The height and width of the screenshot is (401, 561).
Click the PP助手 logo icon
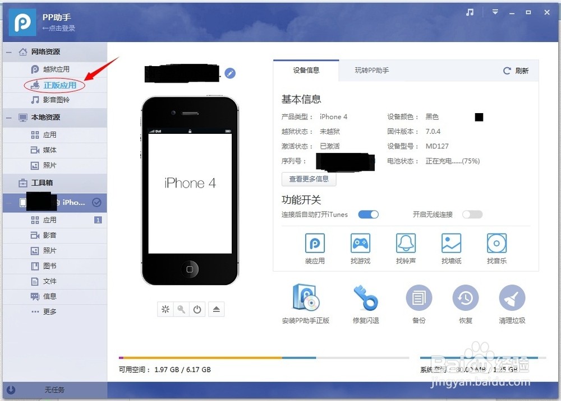click(22, 22)
